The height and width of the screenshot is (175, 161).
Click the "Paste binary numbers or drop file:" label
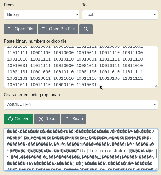click(36, 41)
